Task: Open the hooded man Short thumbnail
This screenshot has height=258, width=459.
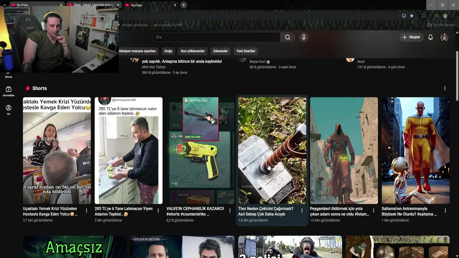Action: pyautogui.click(x=344, y=150)
